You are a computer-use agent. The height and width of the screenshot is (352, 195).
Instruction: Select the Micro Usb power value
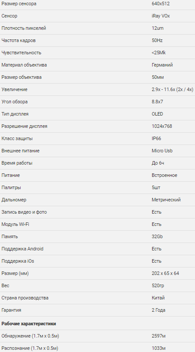[162, 151]
